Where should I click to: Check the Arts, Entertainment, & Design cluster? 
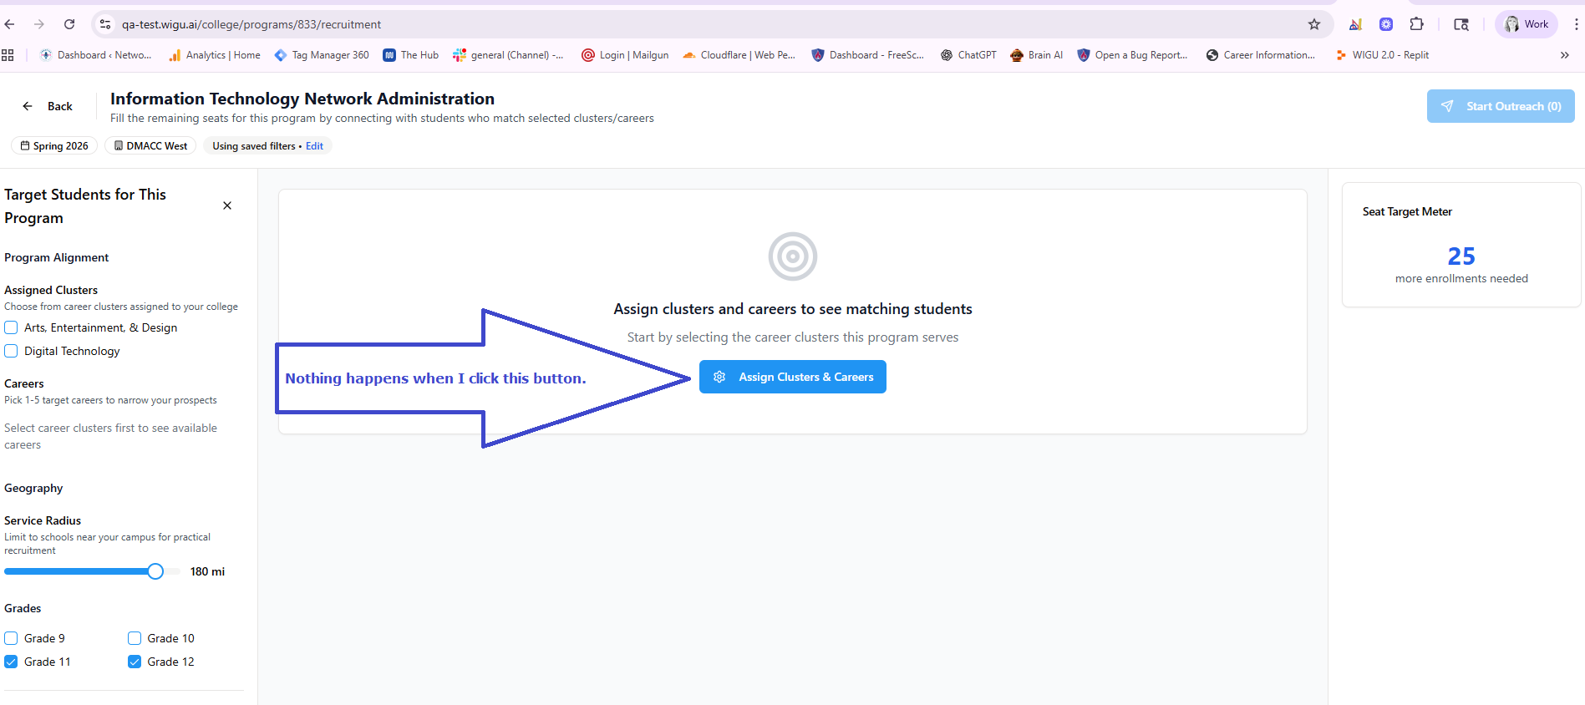(x=11, y=327)
